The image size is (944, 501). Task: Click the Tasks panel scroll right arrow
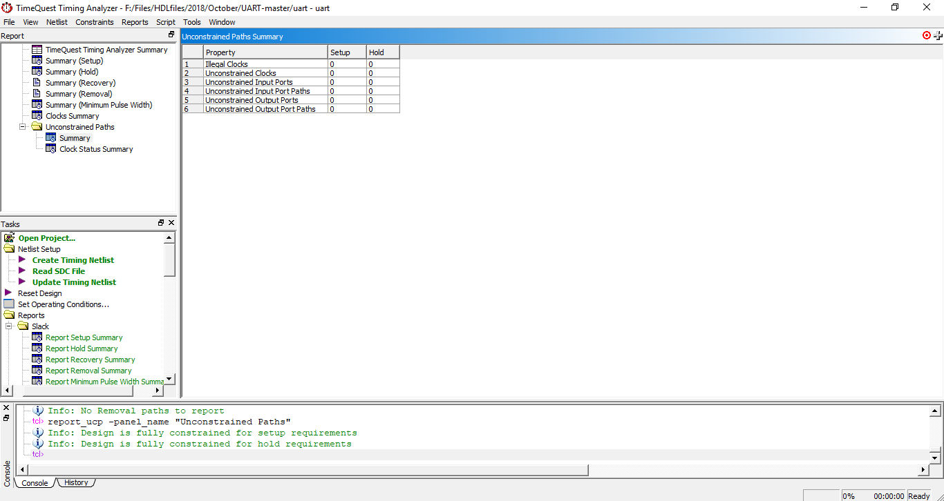pos(157,390)
